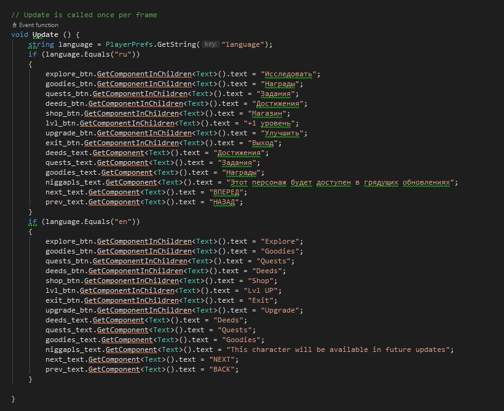Click lvl_btn on the line assigning "Lvl UP"
This screenshot has height=411, width=504.
(60, 290)
